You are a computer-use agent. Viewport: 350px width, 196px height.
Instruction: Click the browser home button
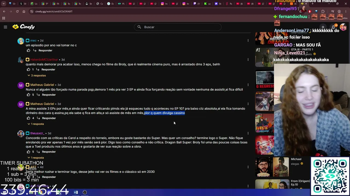coord(24,11)
